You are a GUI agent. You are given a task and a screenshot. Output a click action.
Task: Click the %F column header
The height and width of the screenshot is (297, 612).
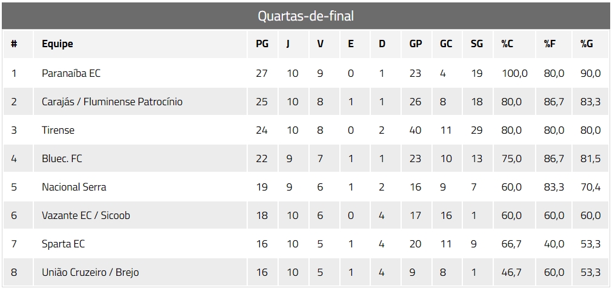coord(550,44)
